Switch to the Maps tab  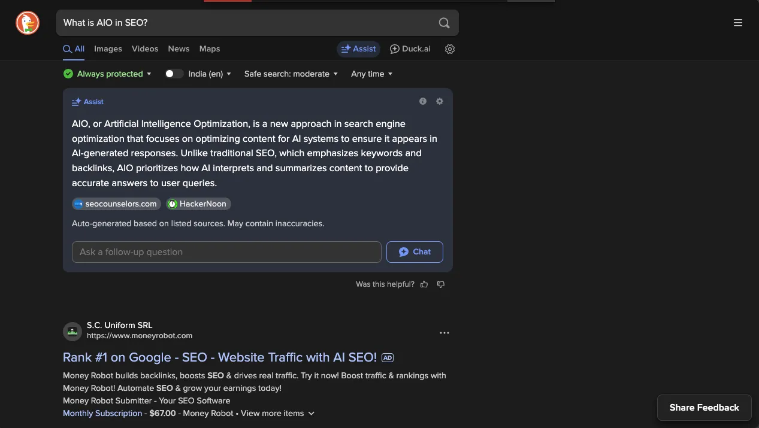[x=210, y=49]
